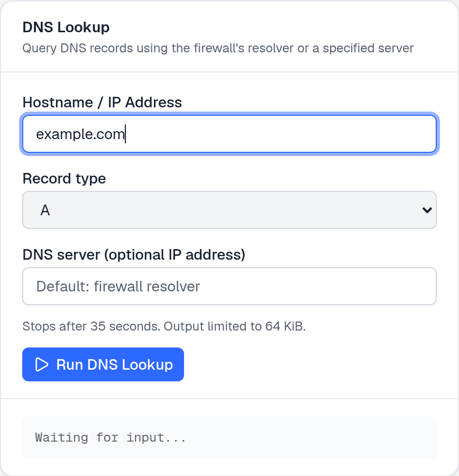Click the 'Record type' label
The image size is (459, 476).
click(x=64, y=179)
